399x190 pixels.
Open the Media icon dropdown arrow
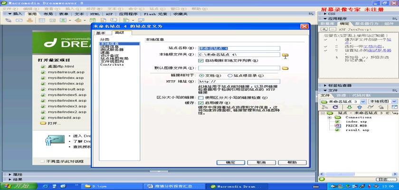pyautogui.click(x=85, y=20)
